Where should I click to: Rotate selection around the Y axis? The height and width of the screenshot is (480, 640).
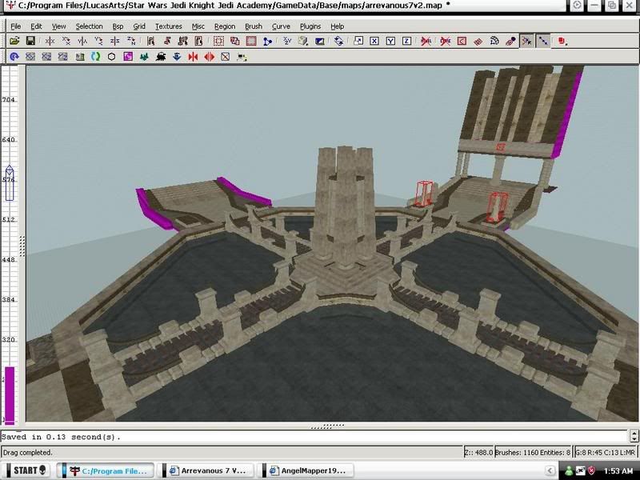point(98,41)
